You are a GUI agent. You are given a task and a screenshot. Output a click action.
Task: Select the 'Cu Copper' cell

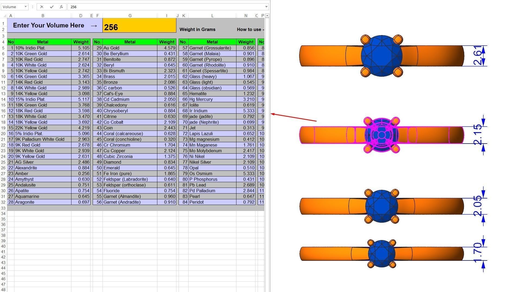coord(130,151)
